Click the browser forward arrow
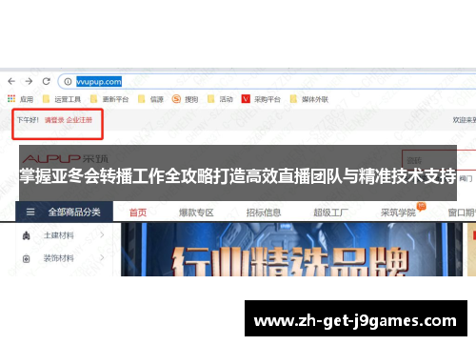The width and height of the screenshot is (476, 345). (x=29, y=81)
